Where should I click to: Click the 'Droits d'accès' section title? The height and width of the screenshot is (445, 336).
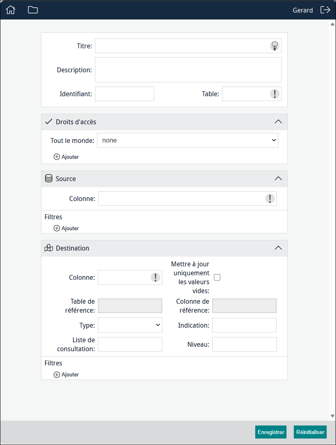point(76,122)
